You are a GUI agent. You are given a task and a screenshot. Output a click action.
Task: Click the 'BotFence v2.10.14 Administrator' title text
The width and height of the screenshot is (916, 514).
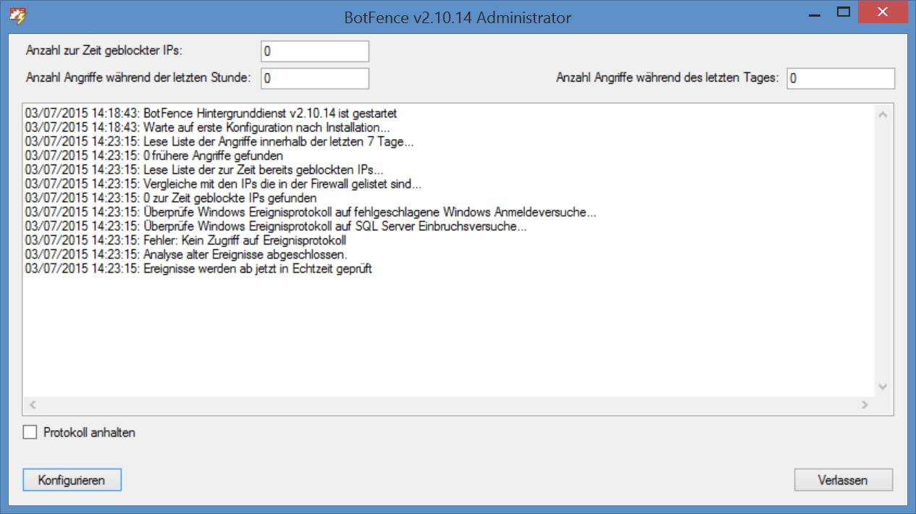[x=458, y=17]
